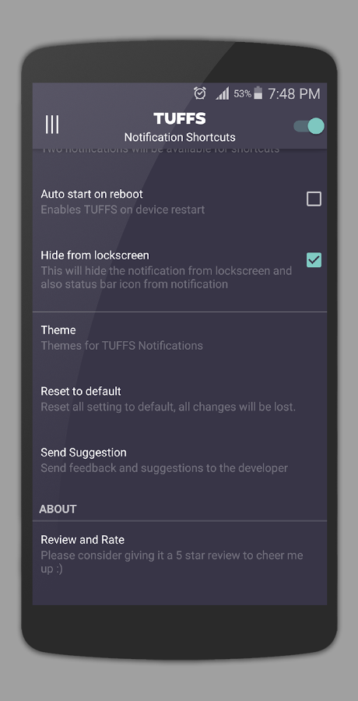Tap the Auto start on reboot label
This screenshot has height=701, width=358.
point(92,194)
